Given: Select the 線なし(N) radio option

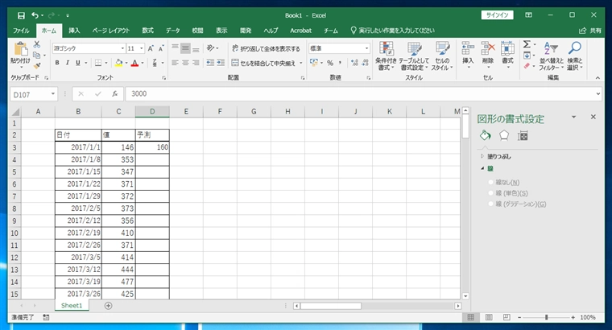Looking at the screenshot, I should click(x=492, y=182).
